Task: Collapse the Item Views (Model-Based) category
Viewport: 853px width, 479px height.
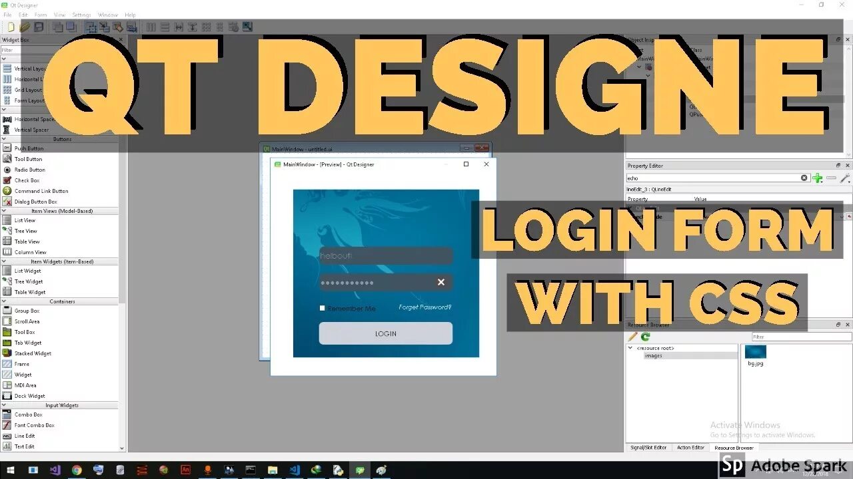Action: click(x=4, y=211)
